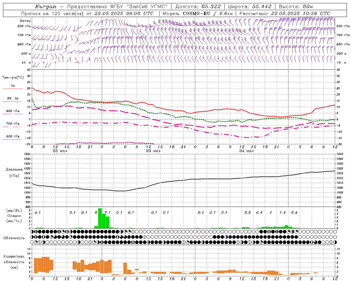Click the "(мм/1ч.)" precipitation unit label
Image resolution: width=351 pixels, height=281 pixels.
coord(14,221)
